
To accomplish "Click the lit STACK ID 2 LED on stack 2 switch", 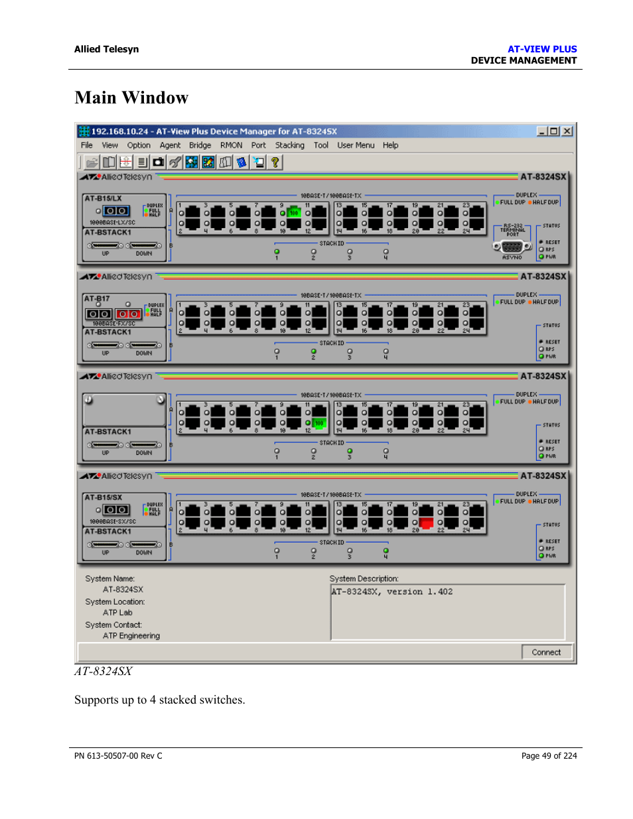I will coord(313,351).
